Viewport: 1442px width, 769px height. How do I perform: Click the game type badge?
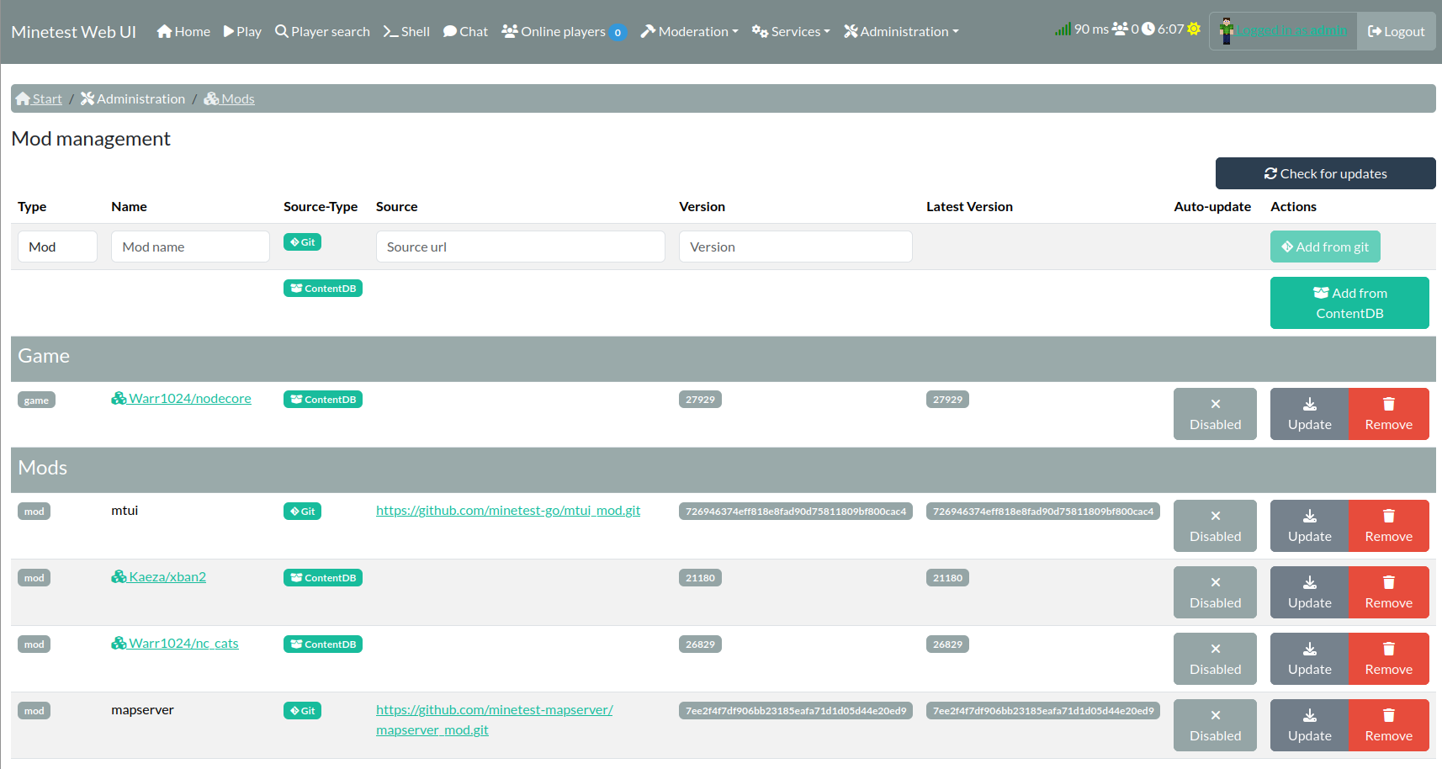click(x=36, y=400)
